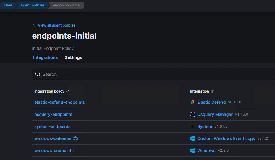The height and width of the screenshot is (160, 275).
Task: Click the back chevron before View all agent policies
Action: point(34,25)
